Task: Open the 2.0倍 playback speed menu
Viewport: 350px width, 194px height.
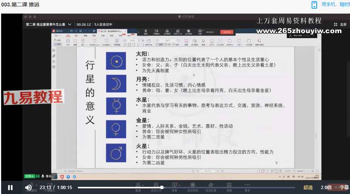Action: (326, 188)
